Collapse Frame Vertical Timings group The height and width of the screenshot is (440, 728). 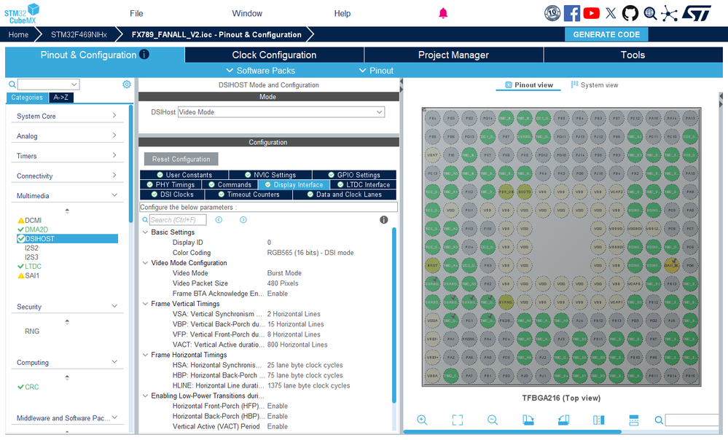(145, 304)
